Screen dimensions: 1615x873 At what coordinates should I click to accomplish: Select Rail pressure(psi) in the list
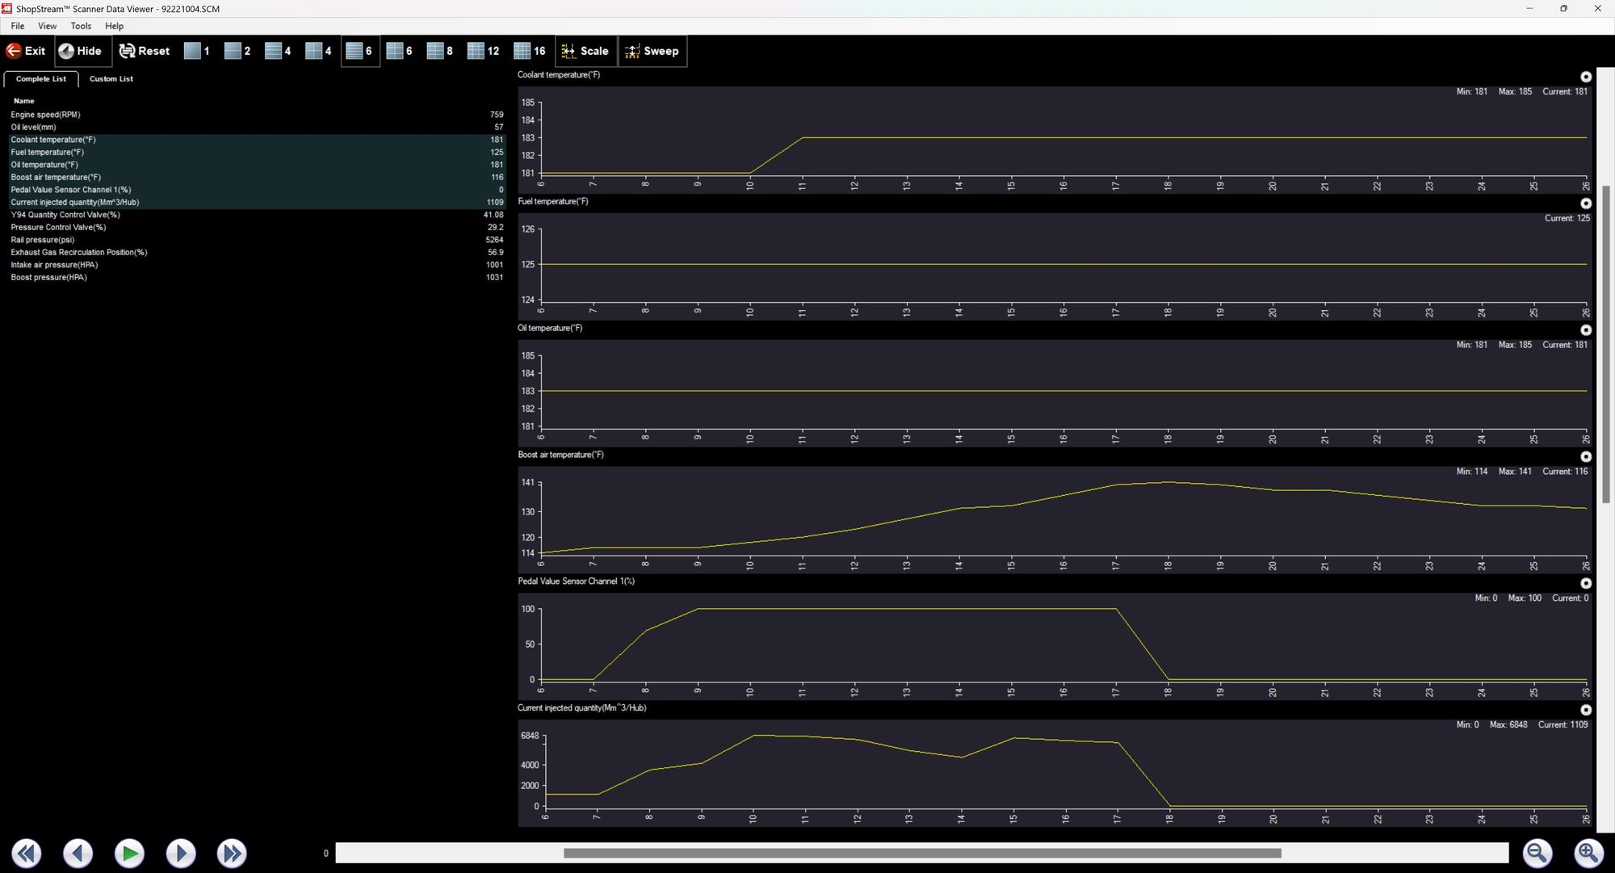click(43, 240)
